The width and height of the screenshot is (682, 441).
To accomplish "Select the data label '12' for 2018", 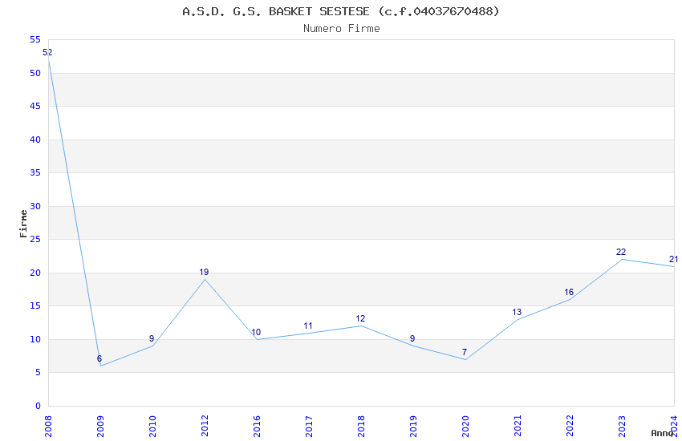I will (360, 319).
